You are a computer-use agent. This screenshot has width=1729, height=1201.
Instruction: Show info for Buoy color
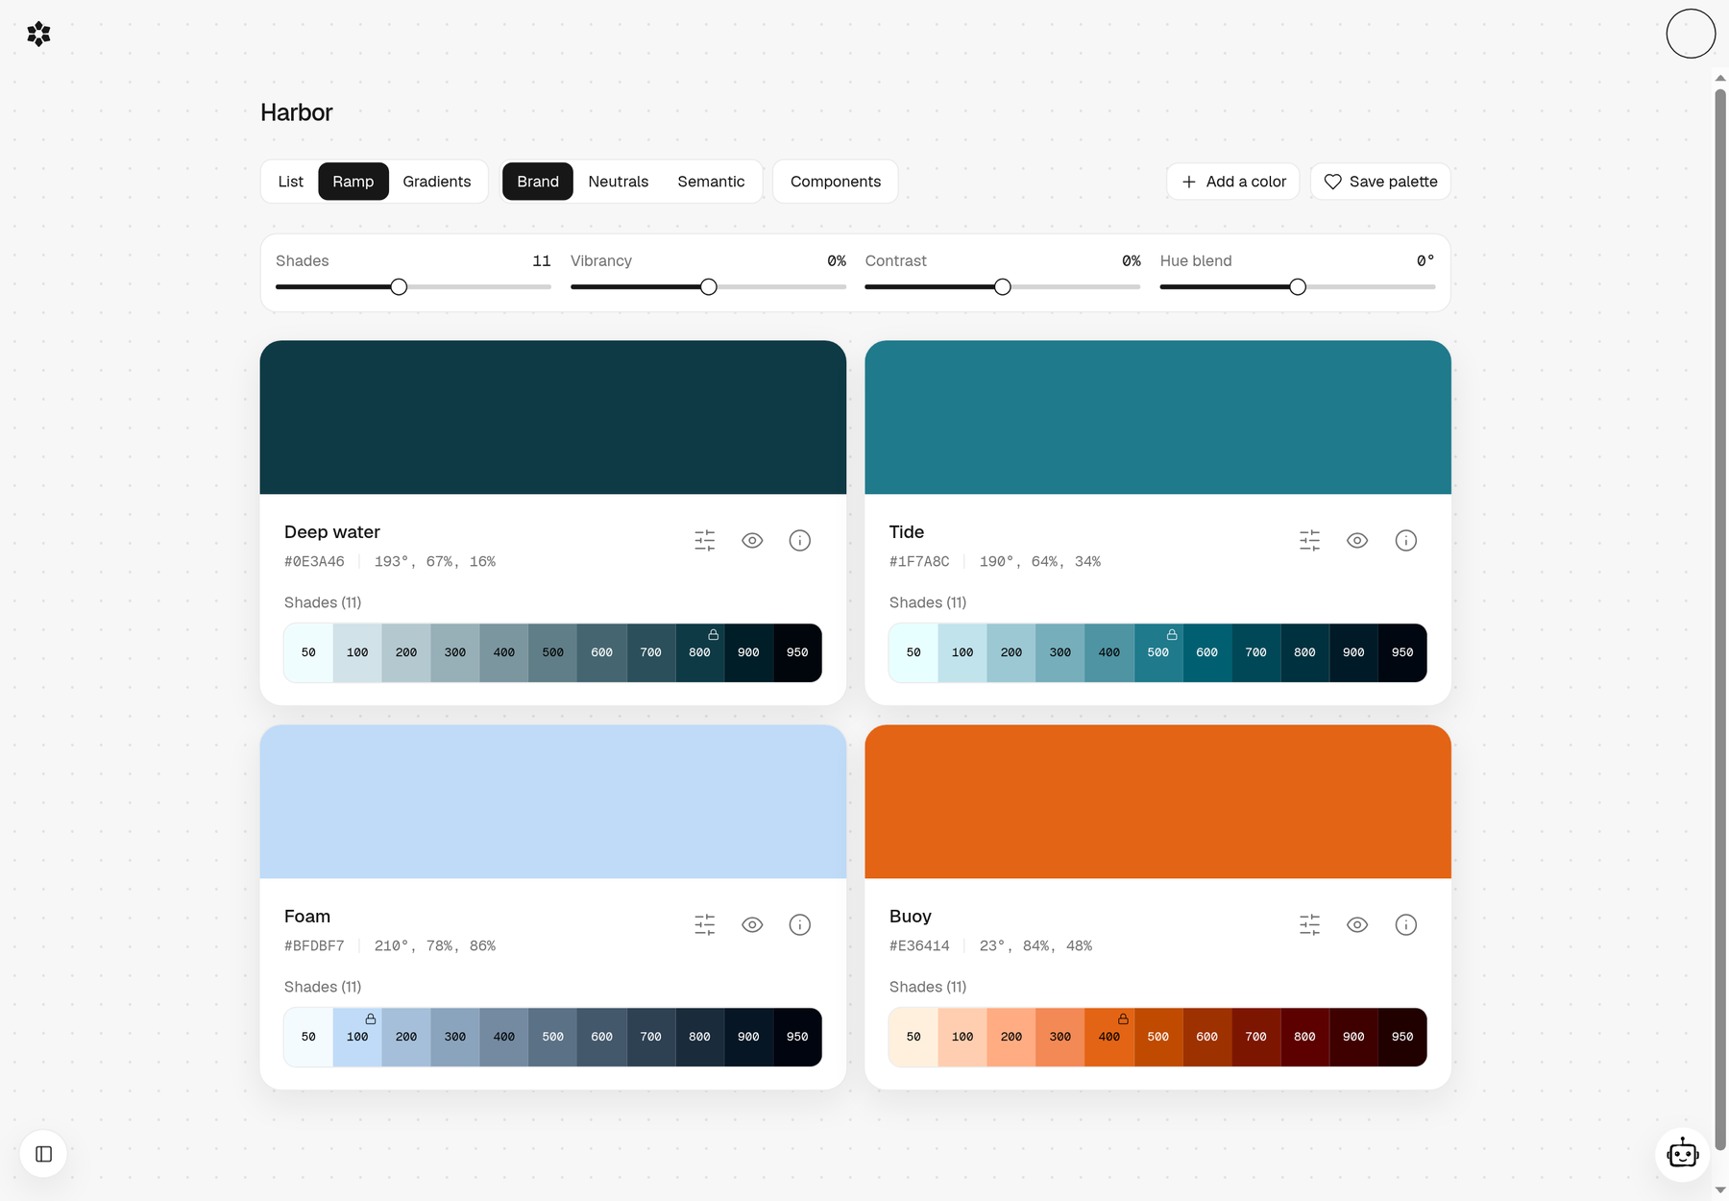pos(1406,925)
